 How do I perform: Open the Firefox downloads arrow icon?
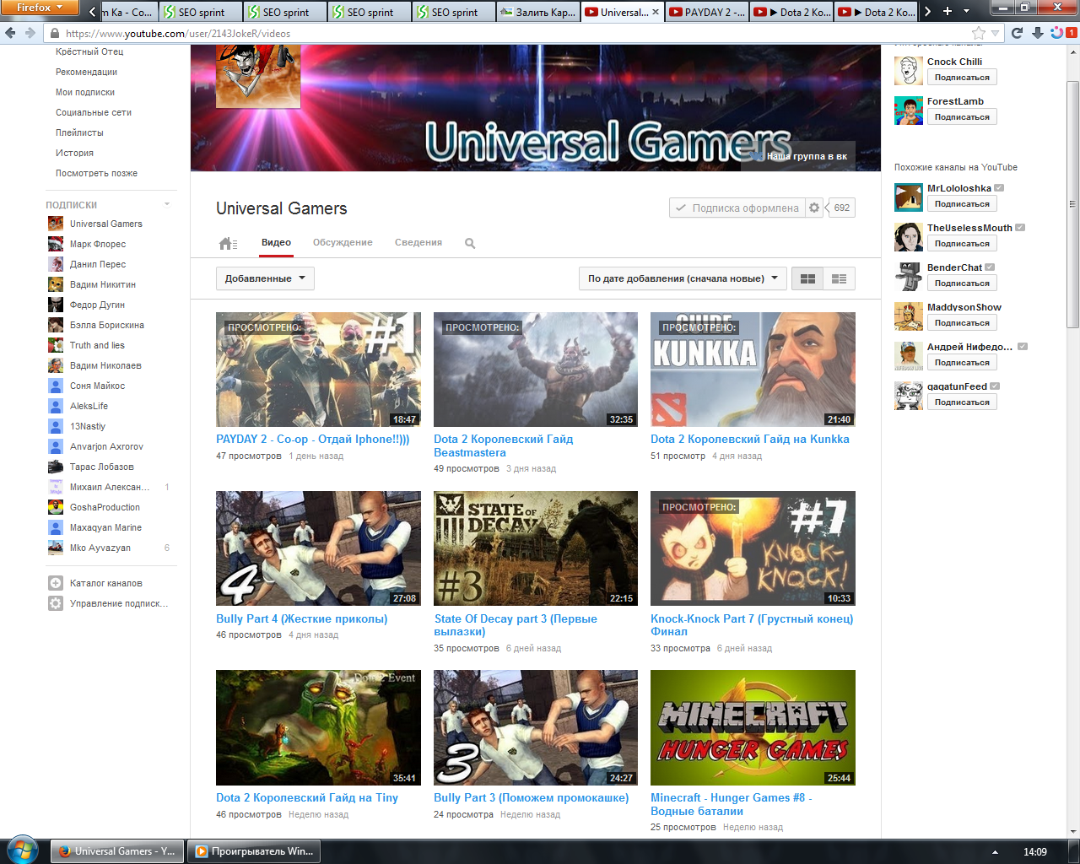[1037, 33]
